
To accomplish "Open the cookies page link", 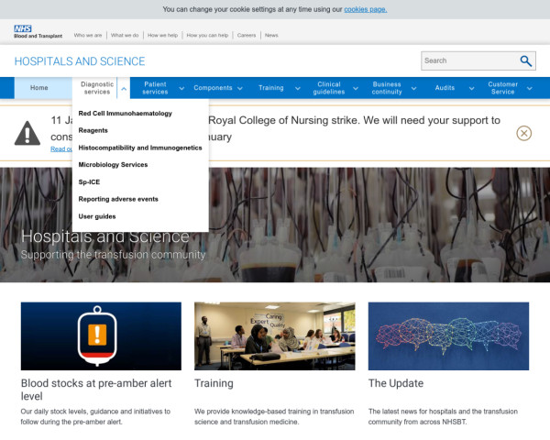I will [365, 9].
